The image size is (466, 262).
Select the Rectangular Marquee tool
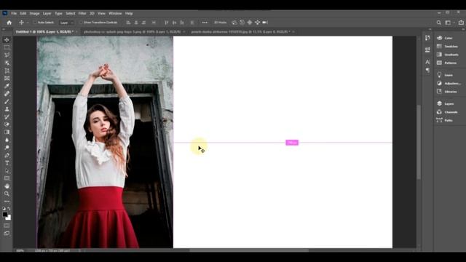(7, 47)
